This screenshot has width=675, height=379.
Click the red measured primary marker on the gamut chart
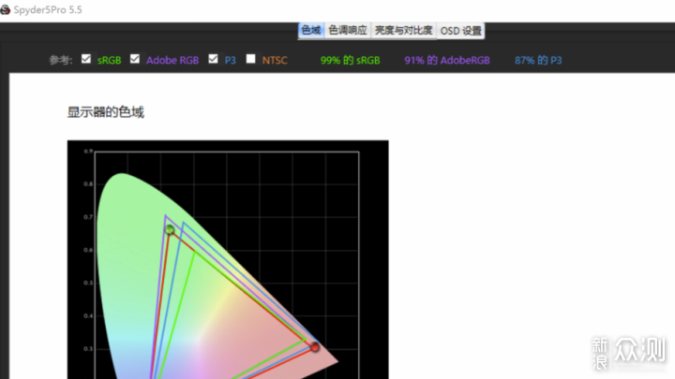coord(315,347)
